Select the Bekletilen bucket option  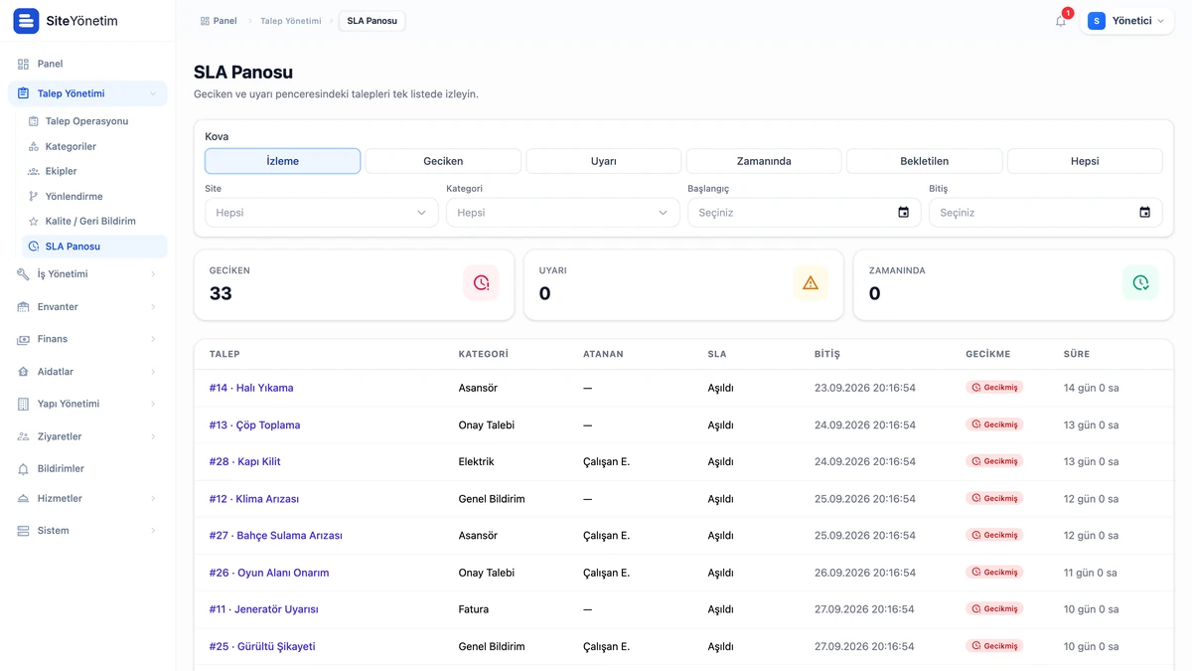[x=925, y=161]
